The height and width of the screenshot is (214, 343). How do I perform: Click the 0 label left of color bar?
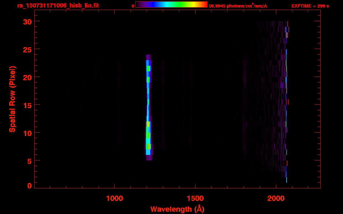(x=133, y=6)
